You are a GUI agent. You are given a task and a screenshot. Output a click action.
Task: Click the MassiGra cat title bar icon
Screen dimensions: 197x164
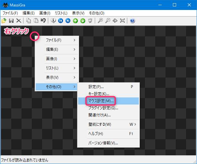[x=5, y=5]
